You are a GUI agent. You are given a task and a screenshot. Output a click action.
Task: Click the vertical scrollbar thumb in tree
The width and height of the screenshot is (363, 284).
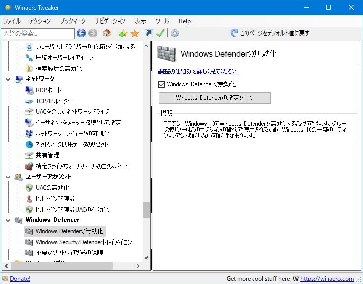pos(146,210)
